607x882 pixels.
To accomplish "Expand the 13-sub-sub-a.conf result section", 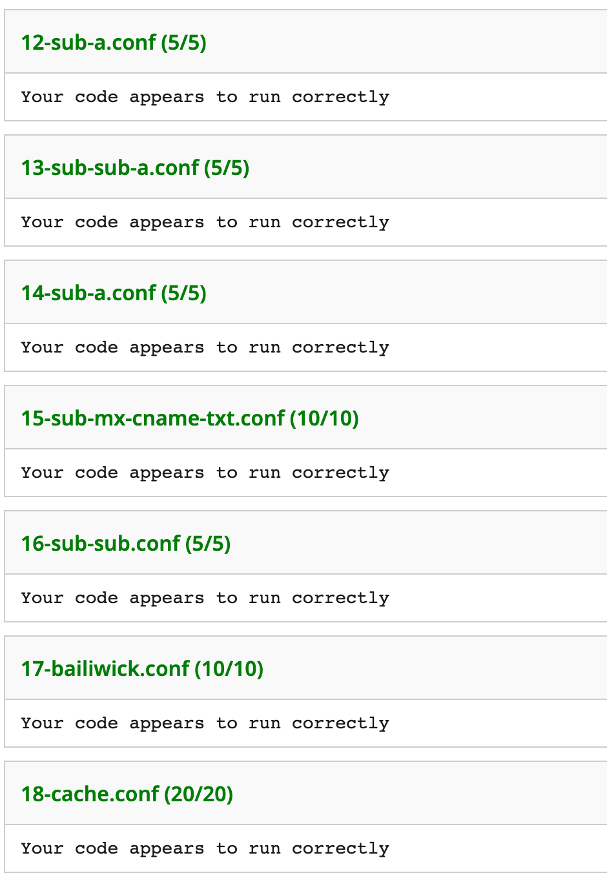I will [306, 167].
